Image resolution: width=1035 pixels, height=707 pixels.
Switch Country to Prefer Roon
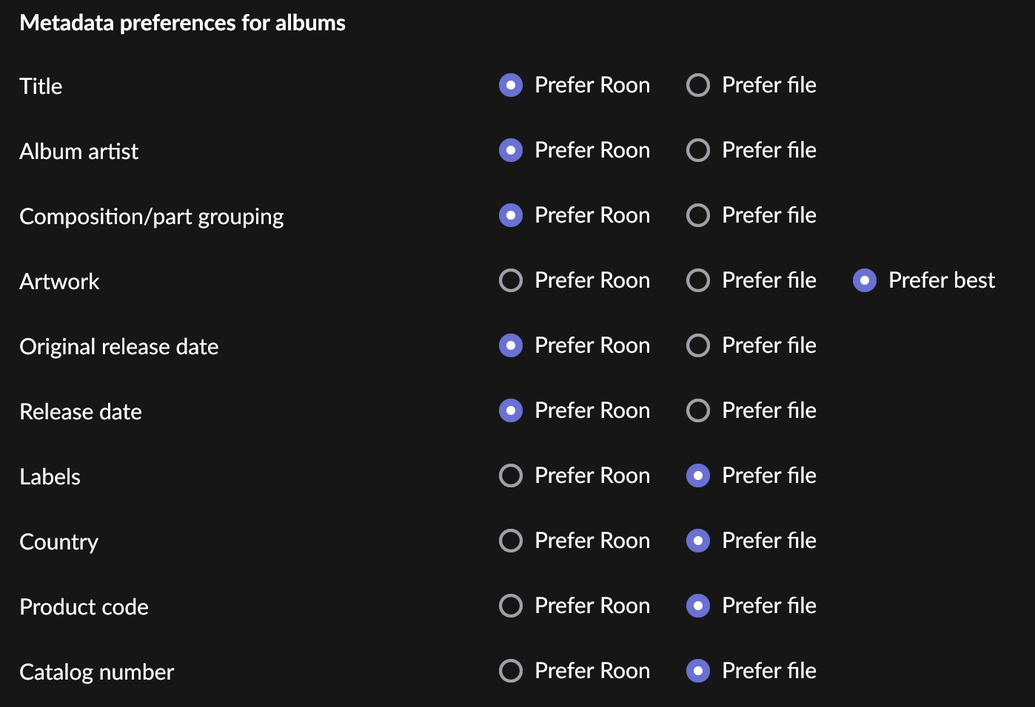point(511,541)
